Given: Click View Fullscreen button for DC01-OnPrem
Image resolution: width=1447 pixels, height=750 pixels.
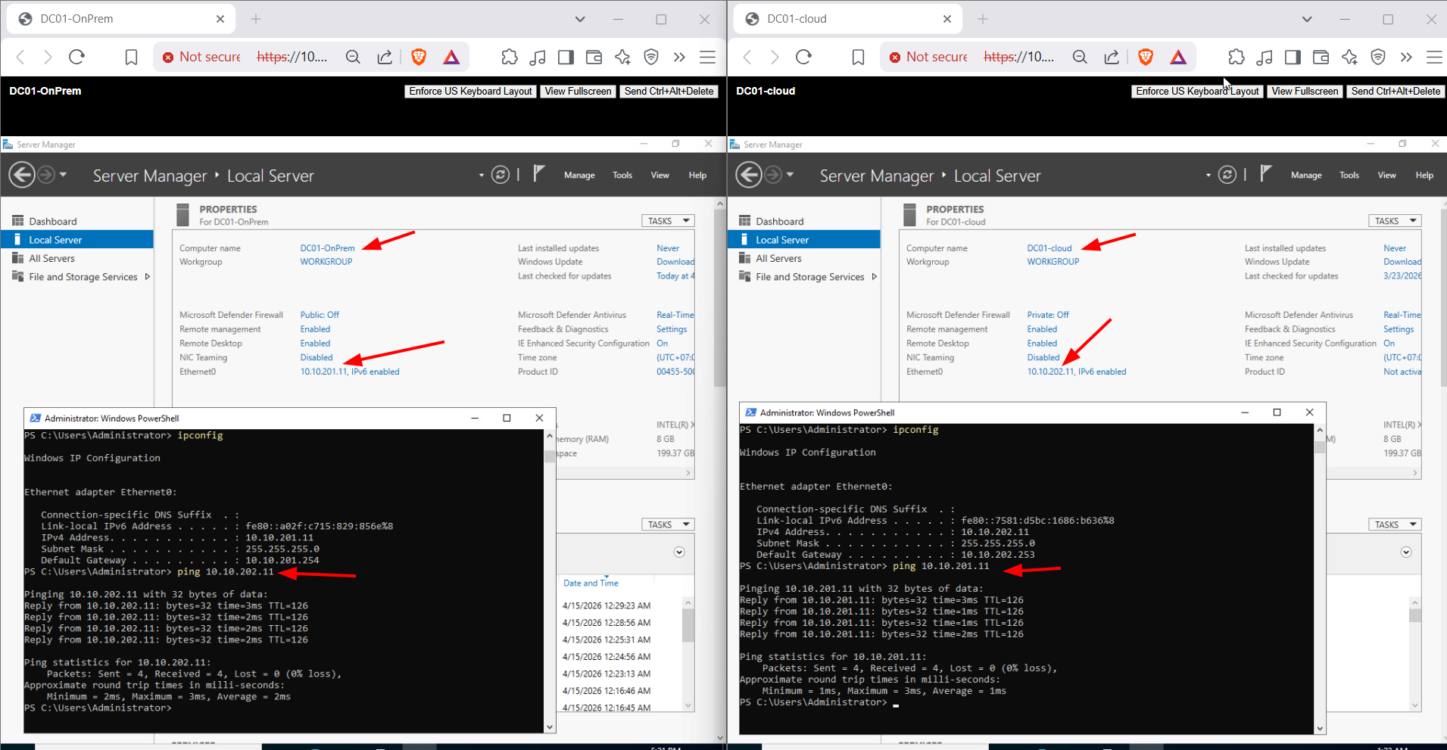Looking at the screenshot, I should [x=578, y=91].
